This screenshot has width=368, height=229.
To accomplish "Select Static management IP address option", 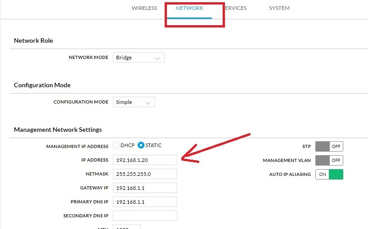I will [x=141, y=145].
